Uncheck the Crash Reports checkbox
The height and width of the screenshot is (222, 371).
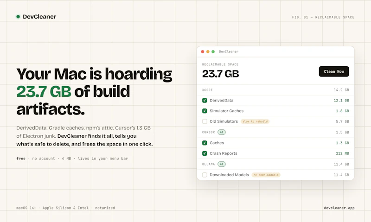click(x=205, y=153)
